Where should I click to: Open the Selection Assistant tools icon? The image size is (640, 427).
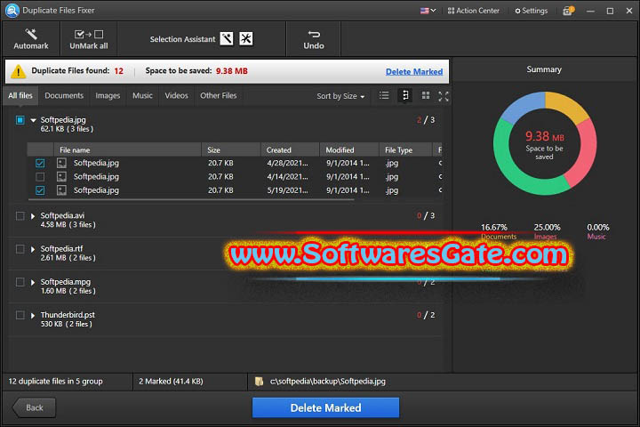tap(245, 39)
